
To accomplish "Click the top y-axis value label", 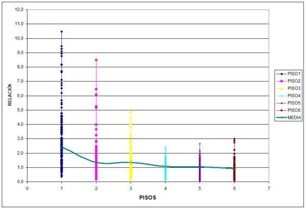I will pyautogui.click(x=19, y=10).
